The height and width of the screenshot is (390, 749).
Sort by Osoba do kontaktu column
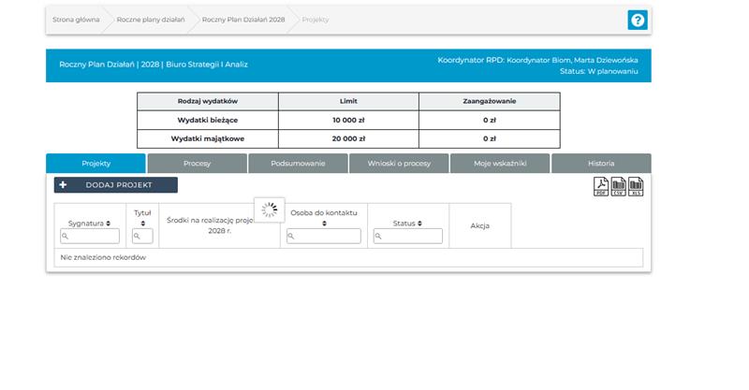click(x=324, y=224)
